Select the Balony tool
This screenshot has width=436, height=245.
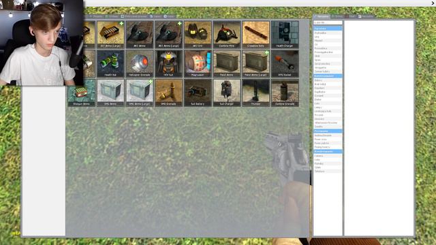pyautogui.click(x=328, y=80)
